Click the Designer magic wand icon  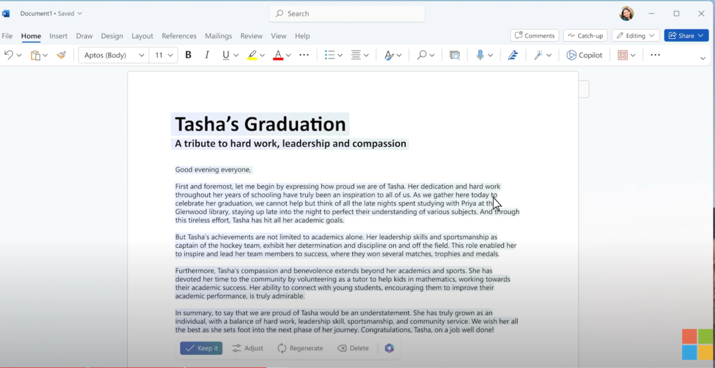point(539,55)
